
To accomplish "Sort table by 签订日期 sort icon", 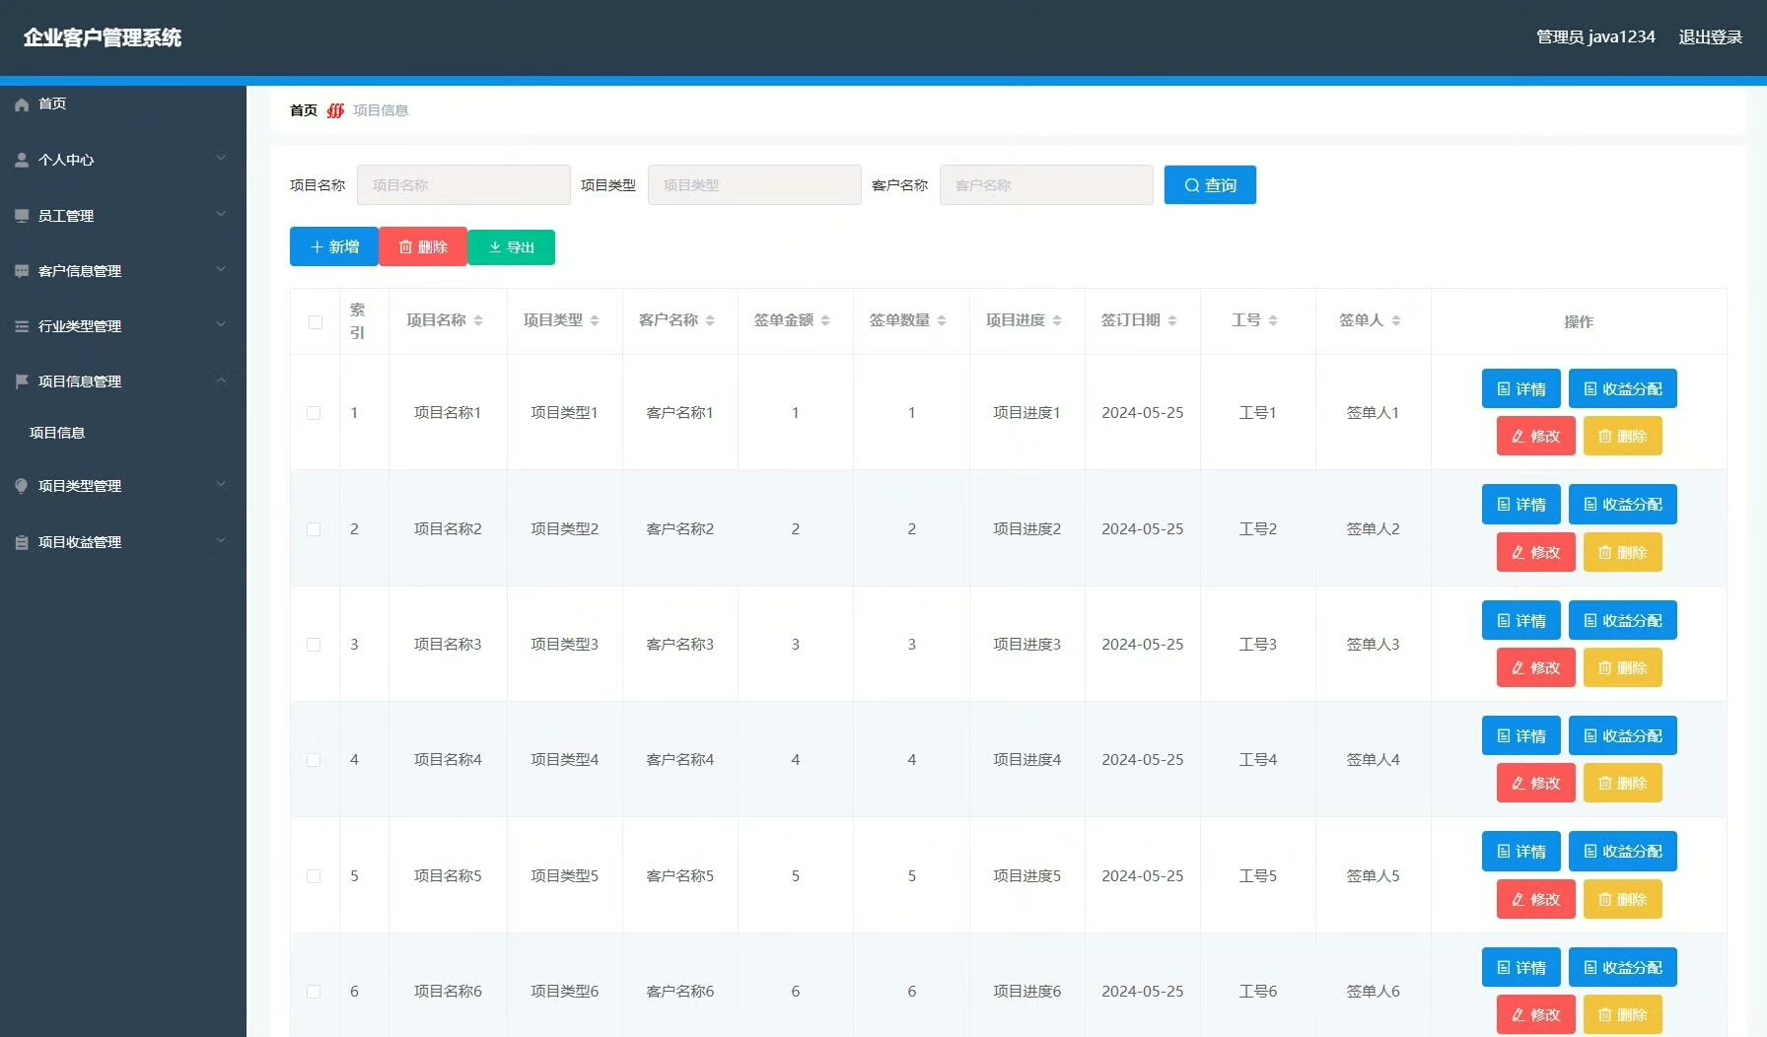I will click(x=1172, y=320).
